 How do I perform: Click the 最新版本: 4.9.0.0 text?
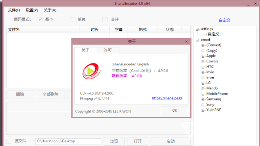click(x=127, y=76)
